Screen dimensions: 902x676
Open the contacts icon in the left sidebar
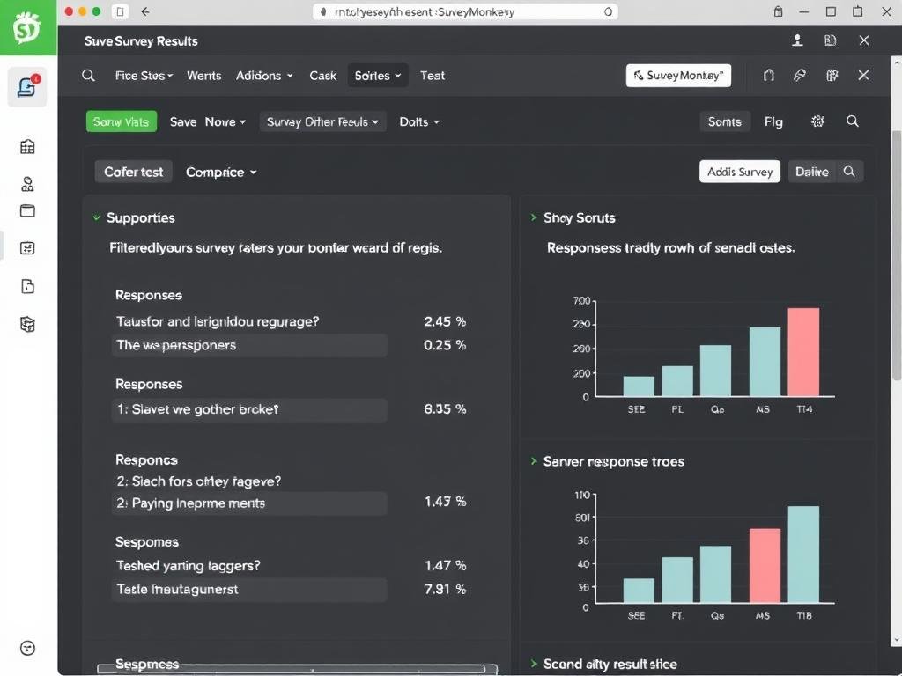(x=27, y=182)
